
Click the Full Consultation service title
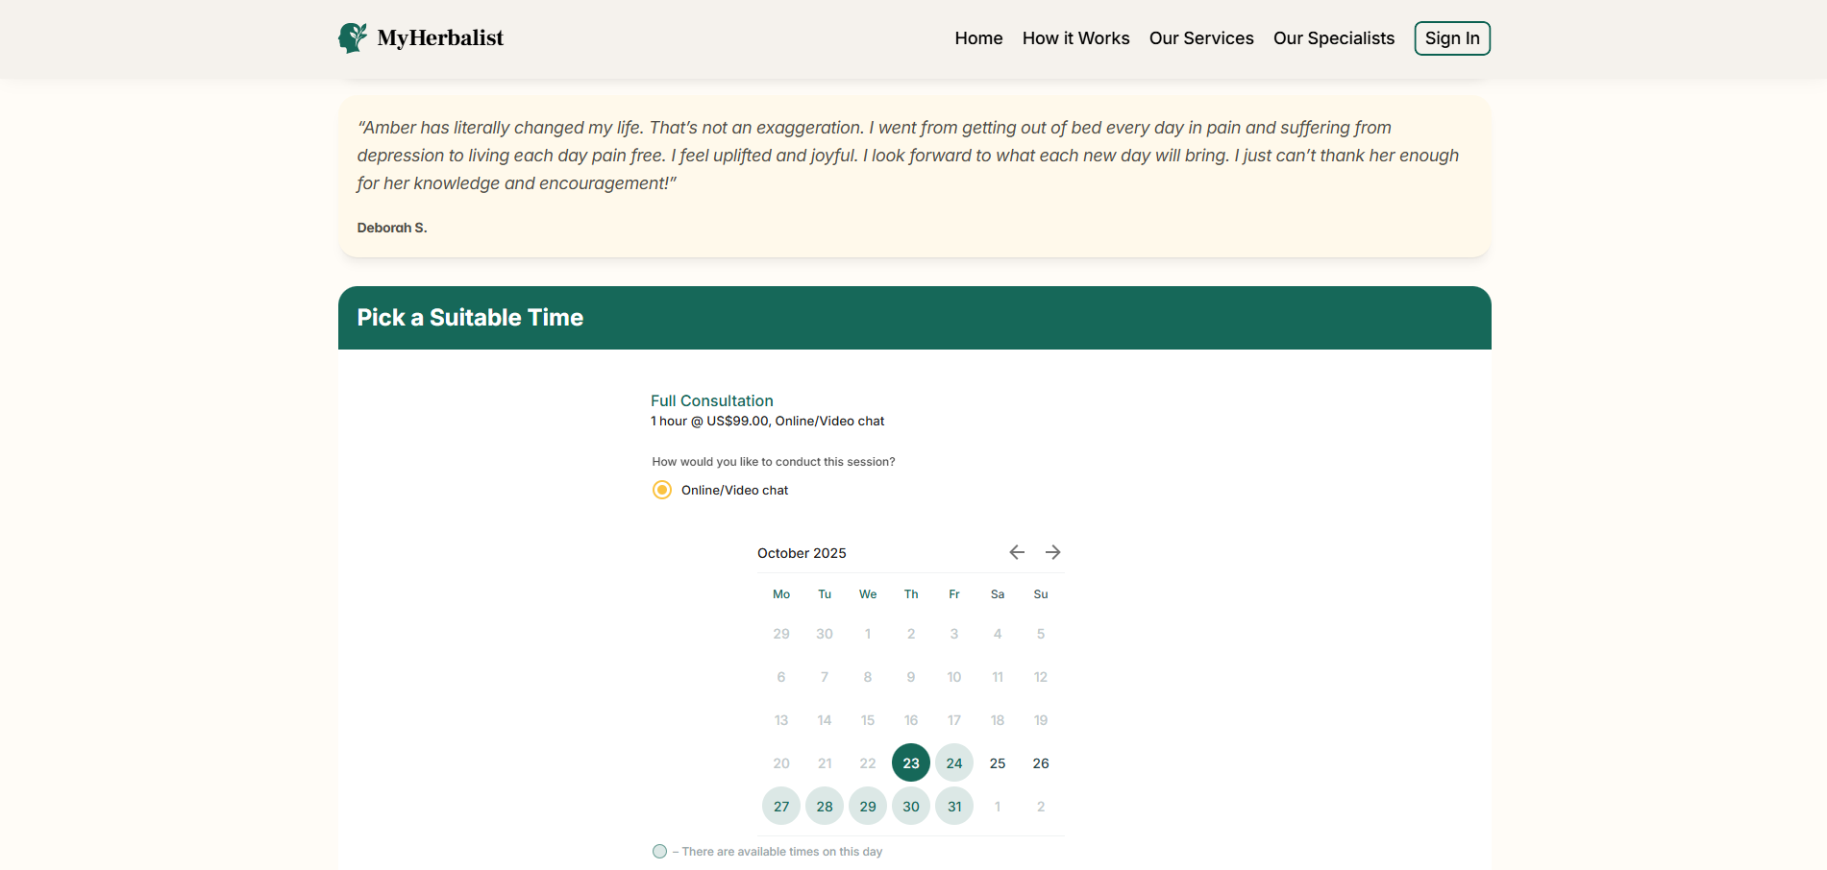tap(711, 400)
